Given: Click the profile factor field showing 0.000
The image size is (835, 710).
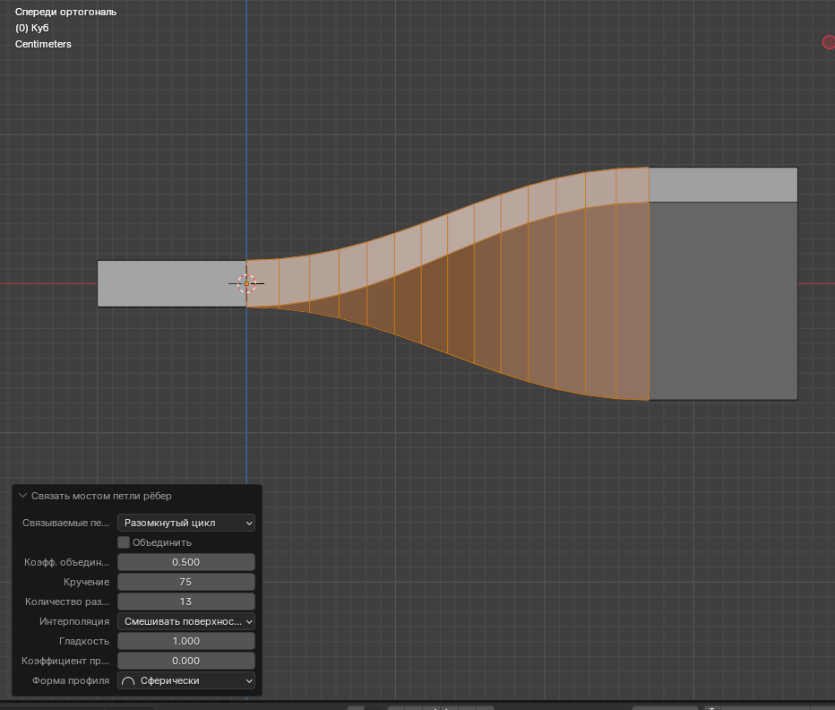Looking at the screenshot, I should (186, 661).
